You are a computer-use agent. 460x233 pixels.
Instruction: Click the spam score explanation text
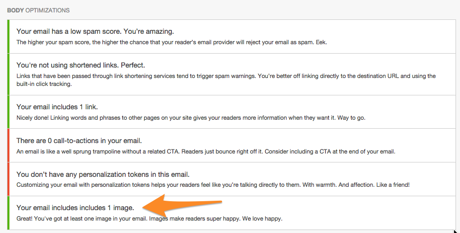pyautogui.click(x=171, y=42)
